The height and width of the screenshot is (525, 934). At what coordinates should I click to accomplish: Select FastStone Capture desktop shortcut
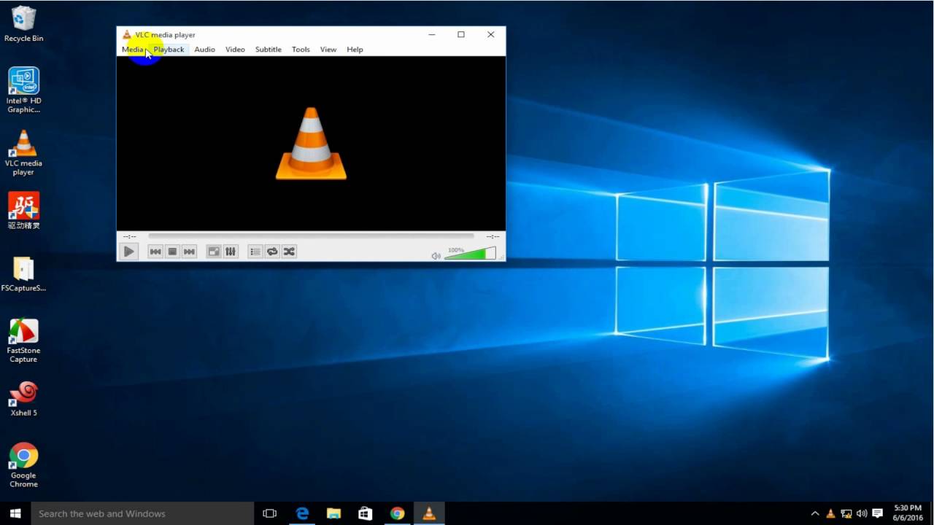(23, 341)
